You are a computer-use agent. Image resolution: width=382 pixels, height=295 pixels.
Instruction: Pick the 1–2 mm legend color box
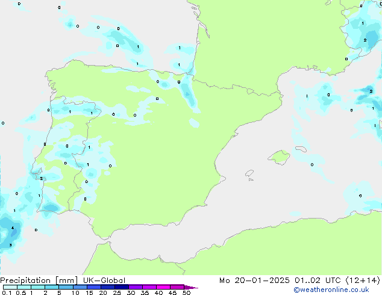pos(38,287)
